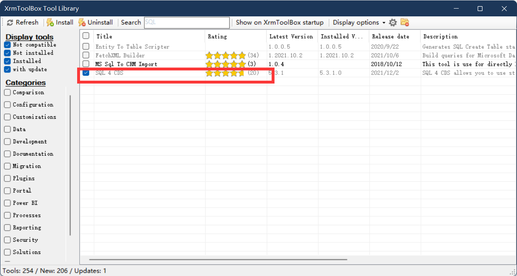Select the Entity To Table Scripter title
This screenshot has width=517, height=276.
[x=132, y=47]
